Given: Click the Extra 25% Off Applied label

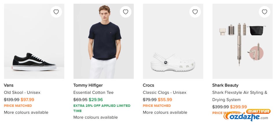Looking at the screenshot, I should (102, 106).
